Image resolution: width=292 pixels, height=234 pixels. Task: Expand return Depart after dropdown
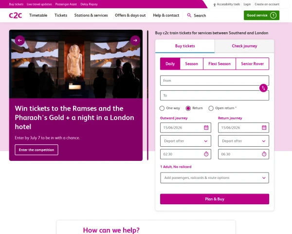(x=243, y=141)
